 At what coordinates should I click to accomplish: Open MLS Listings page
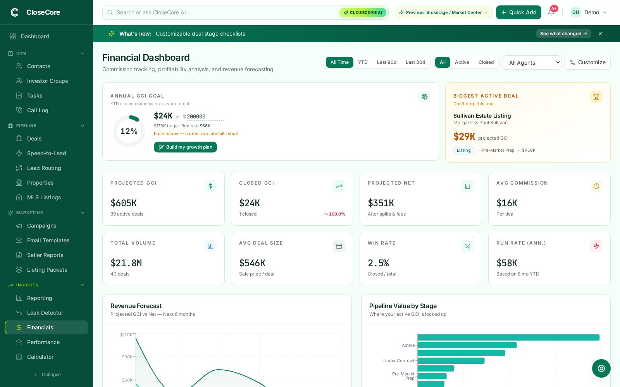[46, 197]
